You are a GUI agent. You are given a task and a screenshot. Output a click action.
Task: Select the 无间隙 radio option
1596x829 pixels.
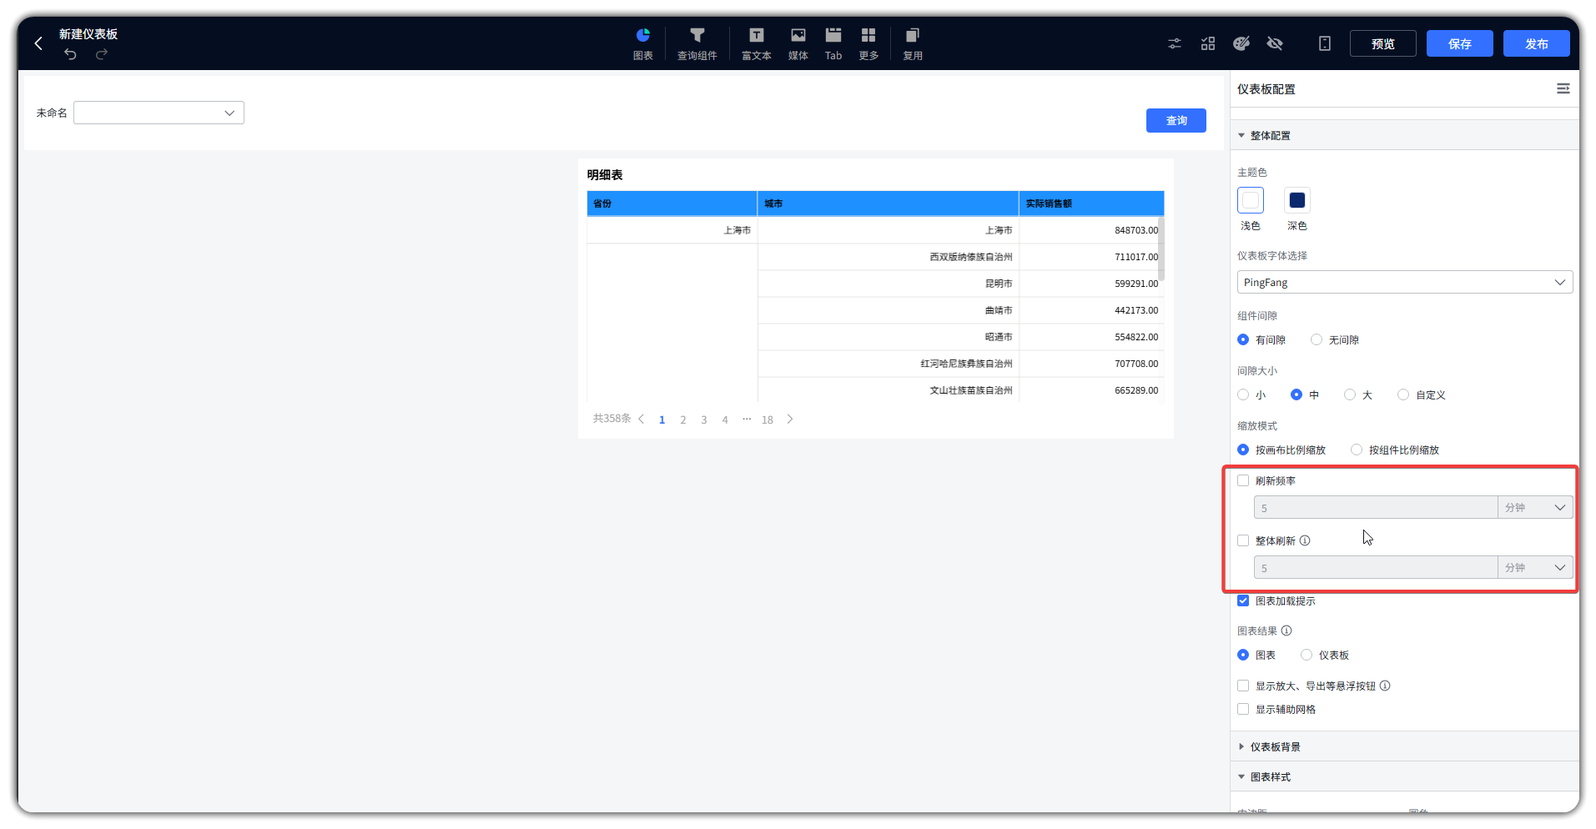(1317, 339)
